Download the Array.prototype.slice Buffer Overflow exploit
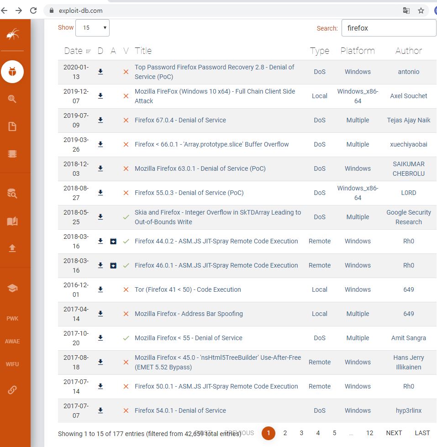Image resolution: width=437 pixels, height=447 pixels. tap(100, 145)
